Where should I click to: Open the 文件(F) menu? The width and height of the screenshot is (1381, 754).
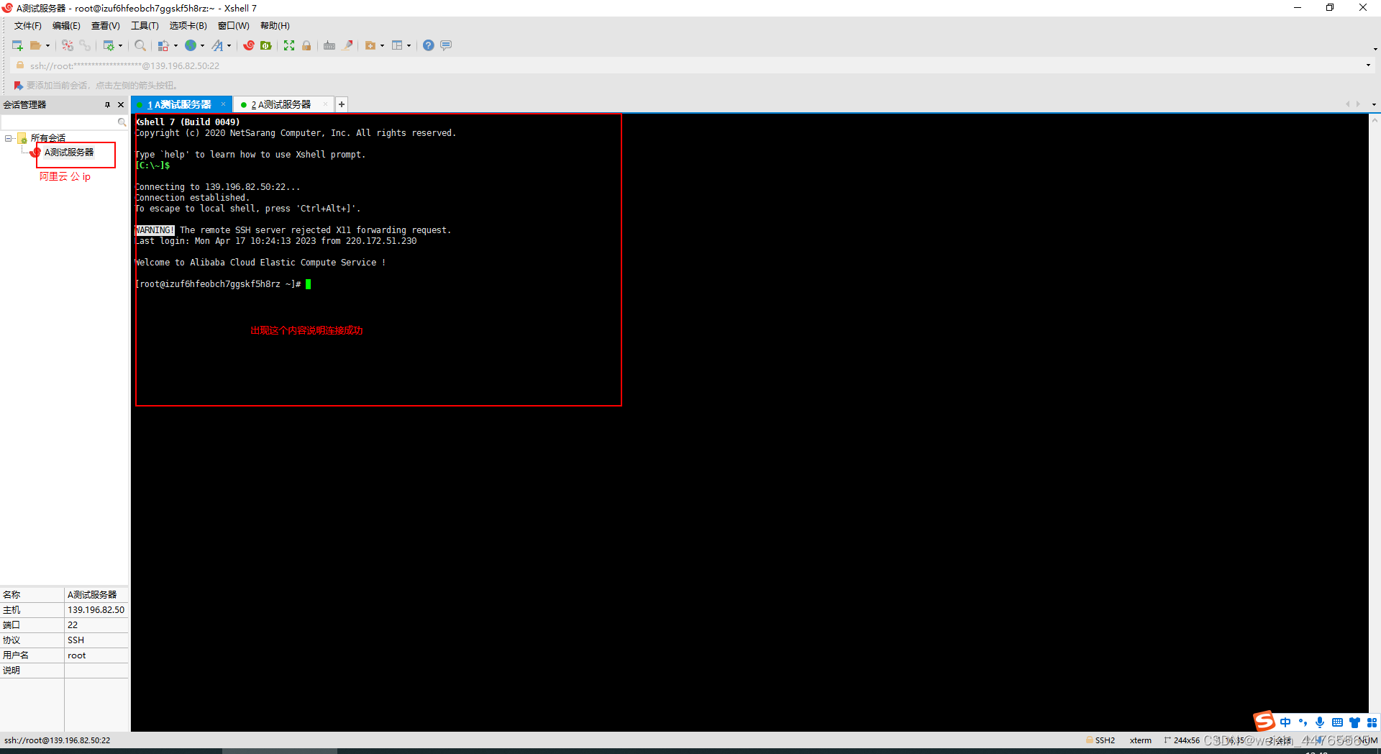click(x=28, y=26)
